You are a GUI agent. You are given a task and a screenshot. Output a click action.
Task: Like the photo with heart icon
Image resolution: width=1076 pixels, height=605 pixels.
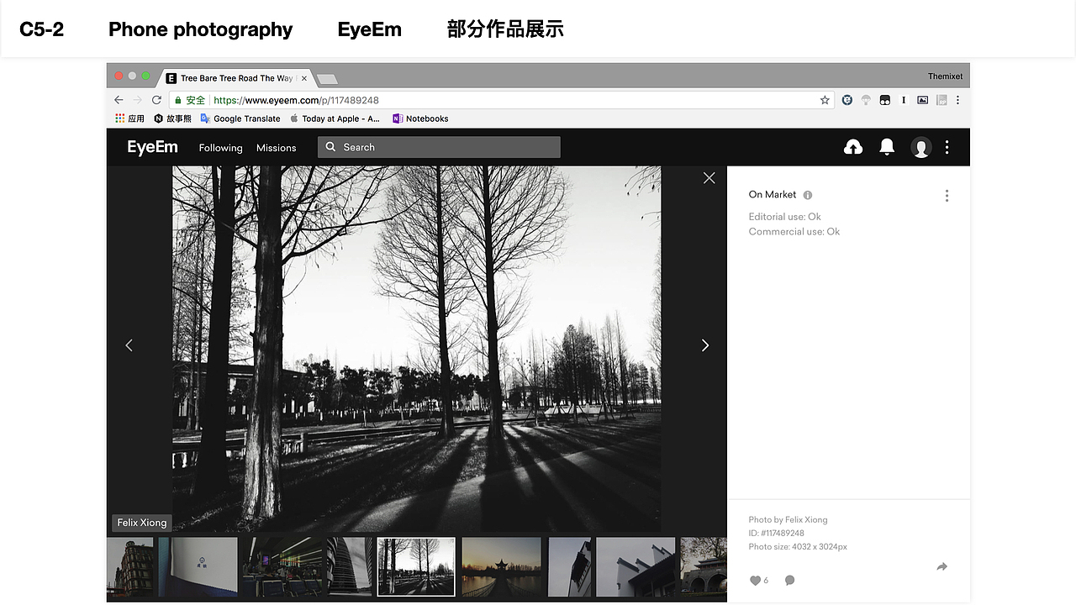pyautogui.click(x=755, y=581)
